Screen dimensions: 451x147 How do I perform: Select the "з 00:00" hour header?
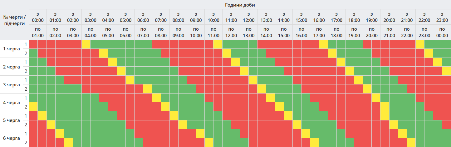point(38,17)
